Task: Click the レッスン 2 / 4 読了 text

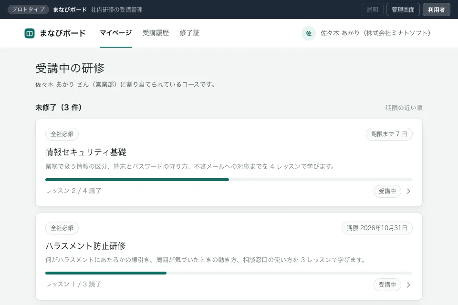Action: click(x=73, y=191)
